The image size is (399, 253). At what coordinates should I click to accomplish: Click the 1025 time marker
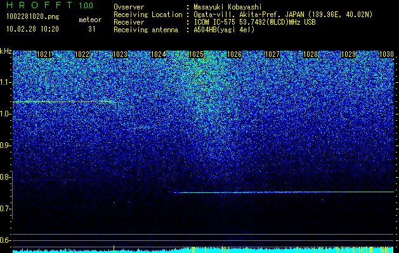pos(196,54)
